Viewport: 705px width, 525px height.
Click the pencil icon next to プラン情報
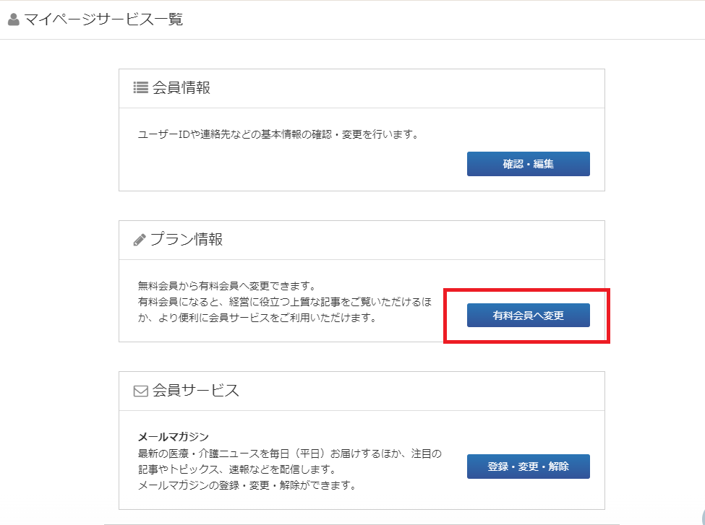point(140,240)
